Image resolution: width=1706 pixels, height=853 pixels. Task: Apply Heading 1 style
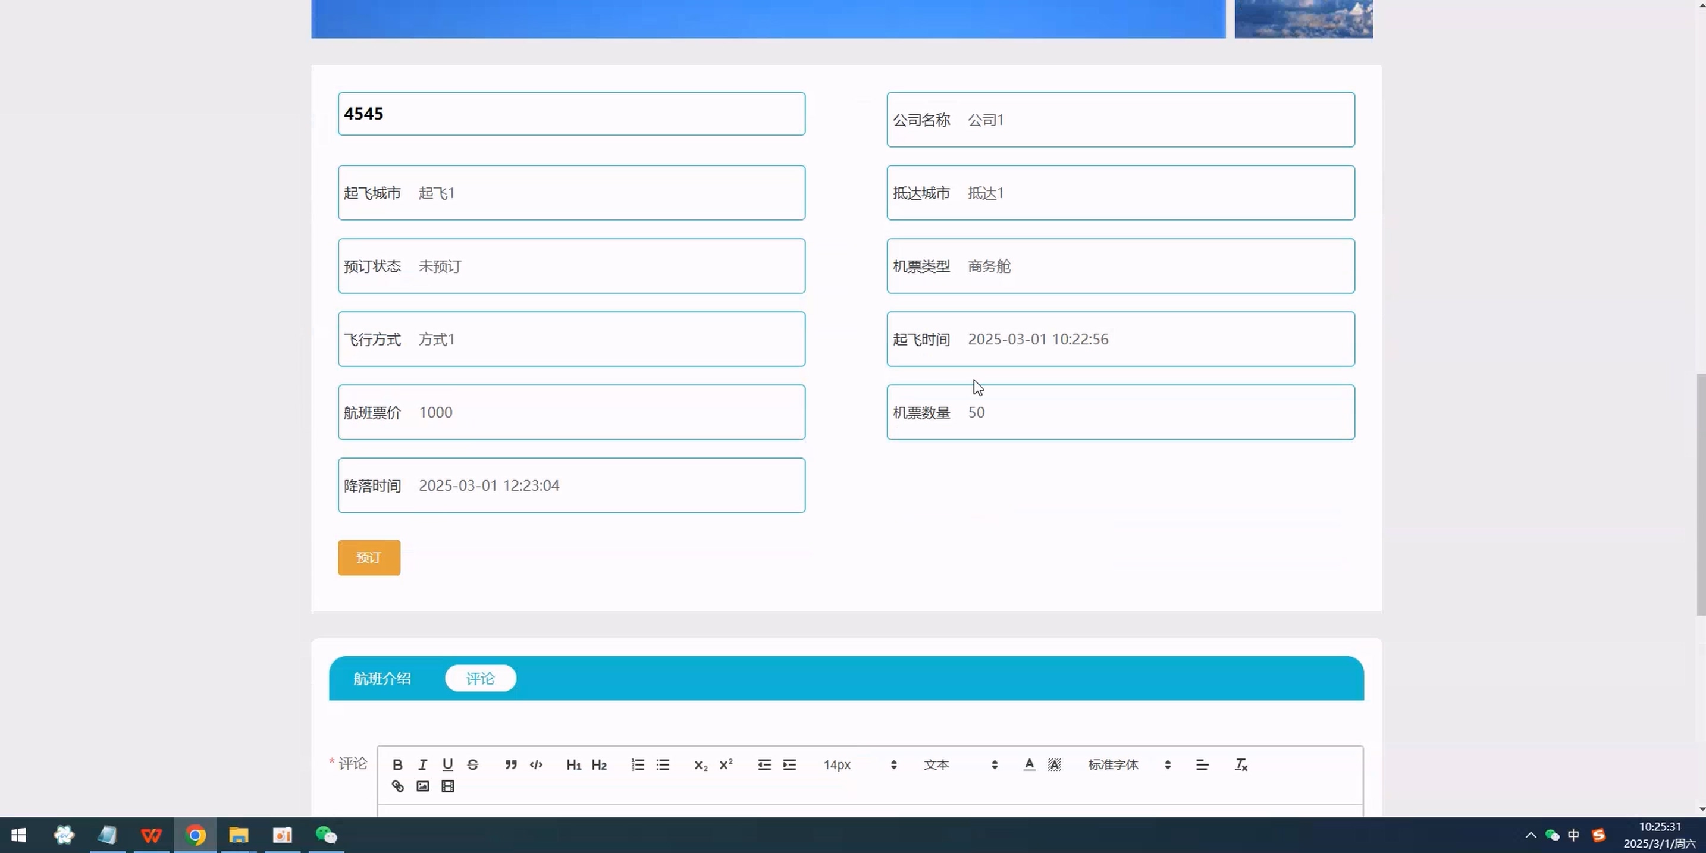573,765
